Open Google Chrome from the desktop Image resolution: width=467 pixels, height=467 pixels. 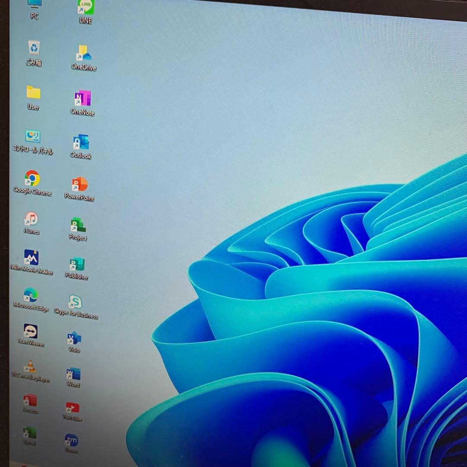(x=31, y=178)
